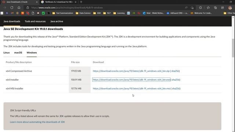
Task: Open the blank page document bookmark
Action: tap(33, 13)
